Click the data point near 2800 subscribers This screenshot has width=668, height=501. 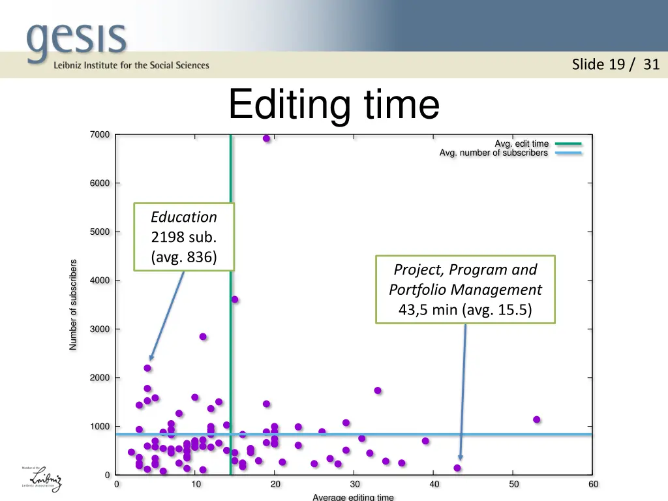203,337
